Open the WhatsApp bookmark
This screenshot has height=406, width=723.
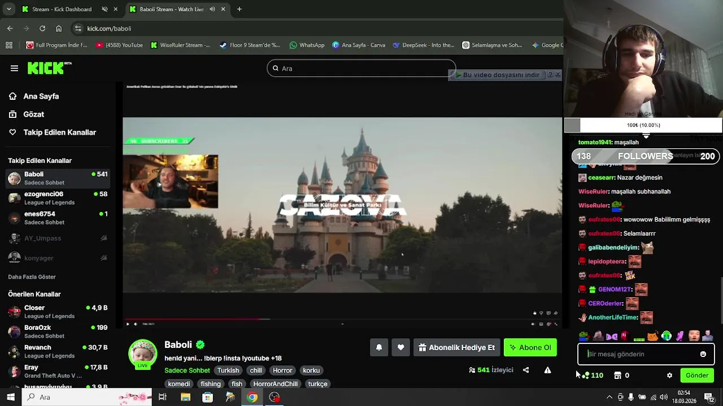click(x=307, y=45)
